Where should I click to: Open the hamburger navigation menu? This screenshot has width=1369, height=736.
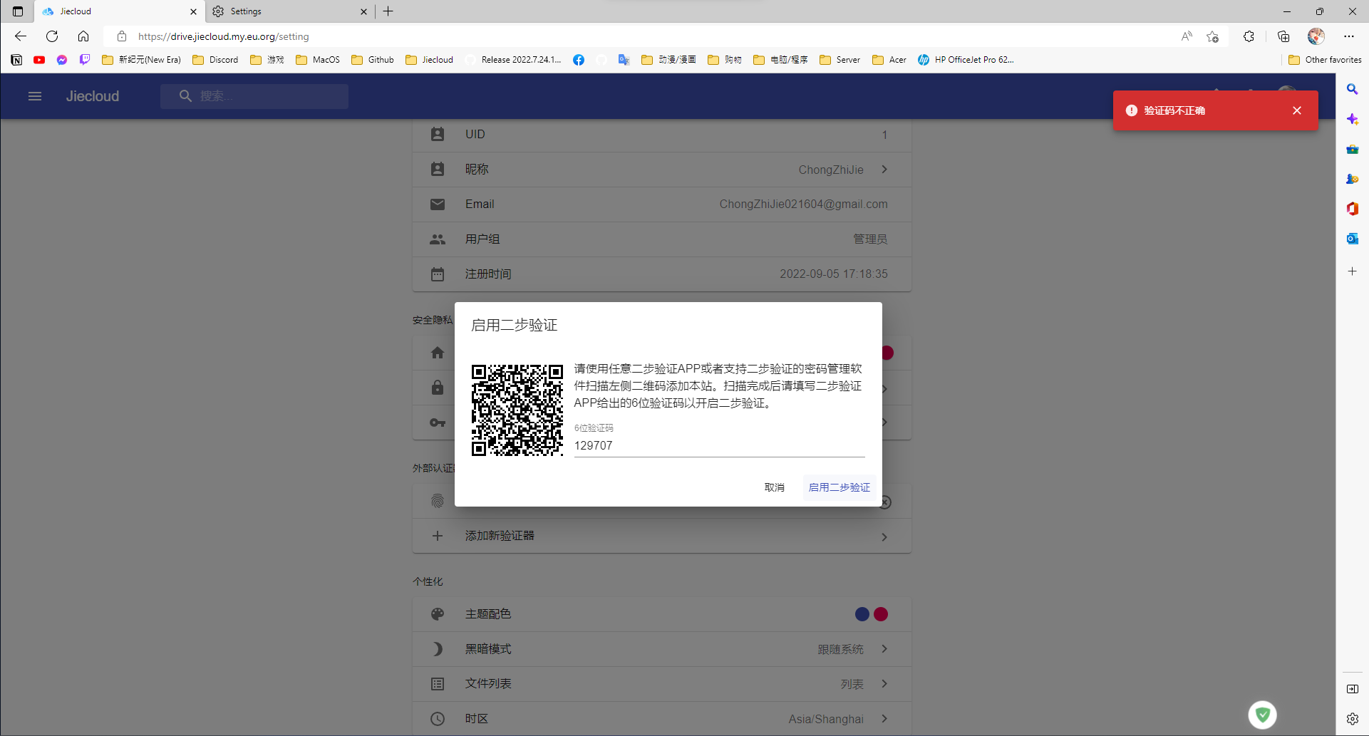coord(34,96)
